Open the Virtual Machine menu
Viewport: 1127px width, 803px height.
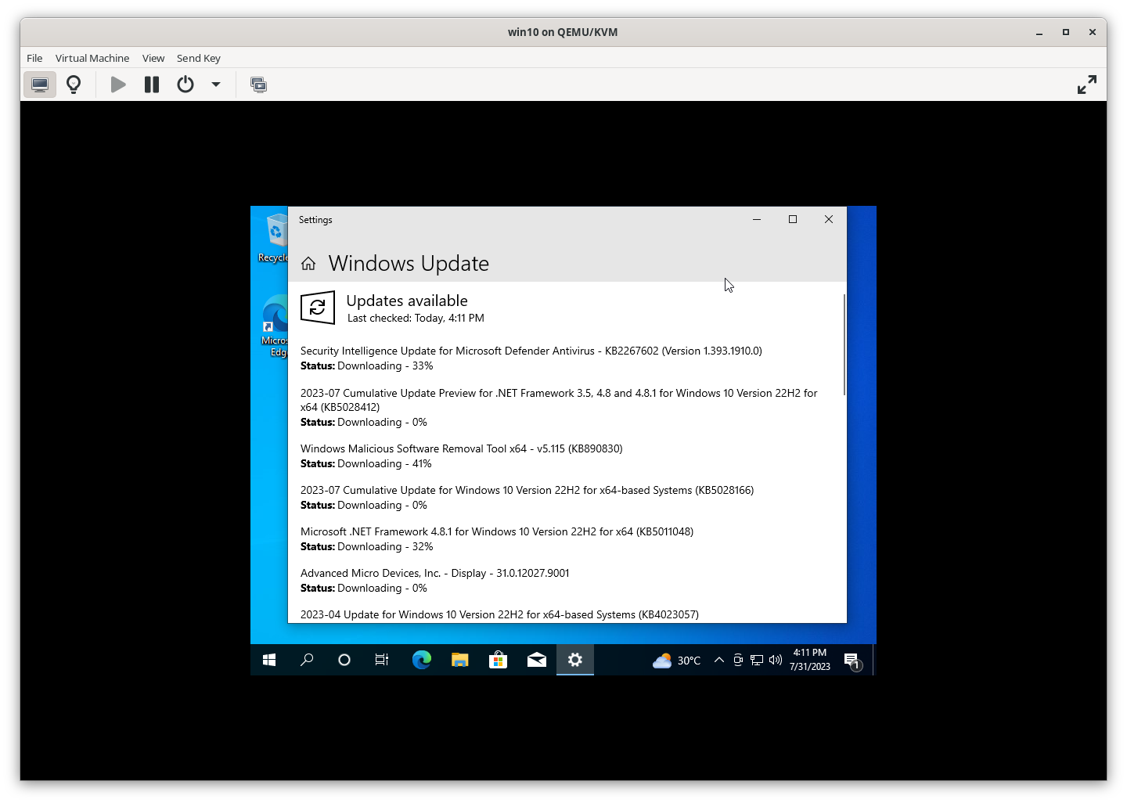92,58
